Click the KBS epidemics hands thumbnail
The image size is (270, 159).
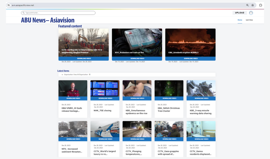coord(137,88)
